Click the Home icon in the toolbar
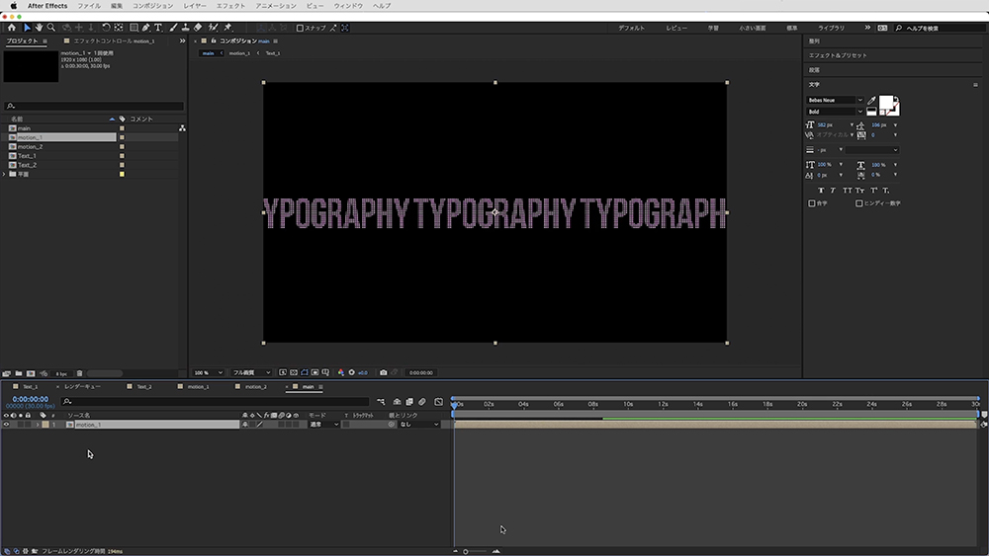This screenshot has width=989, height=556. click(12, 28)
